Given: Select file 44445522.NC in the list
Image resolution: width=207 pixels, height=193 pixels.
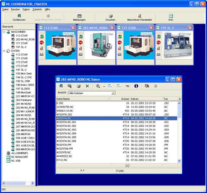Looking at the screenshot, I should (x=116, y=156).
